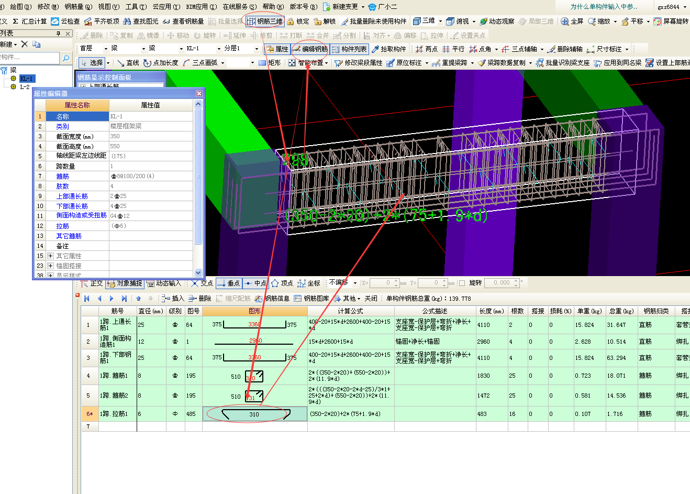Click 为什么单构件输入中参.. link
This screenshot has width=690, height=494.
(604, 7)
